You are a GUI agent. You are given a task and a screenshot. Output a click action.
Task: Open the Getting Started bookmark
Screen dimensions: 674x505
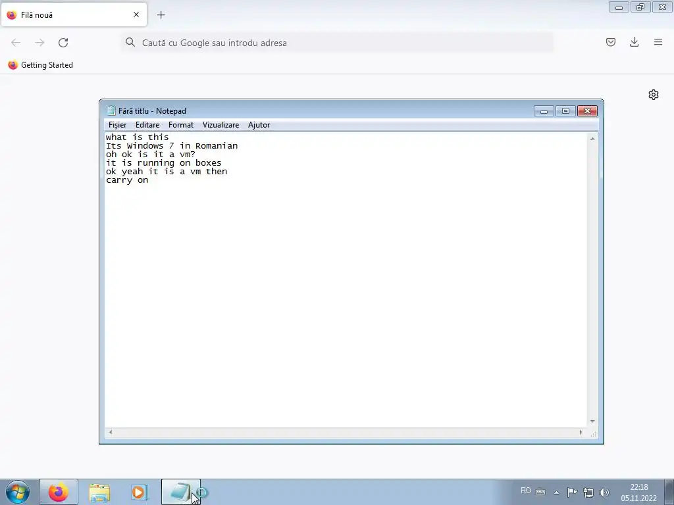point(41,65)
